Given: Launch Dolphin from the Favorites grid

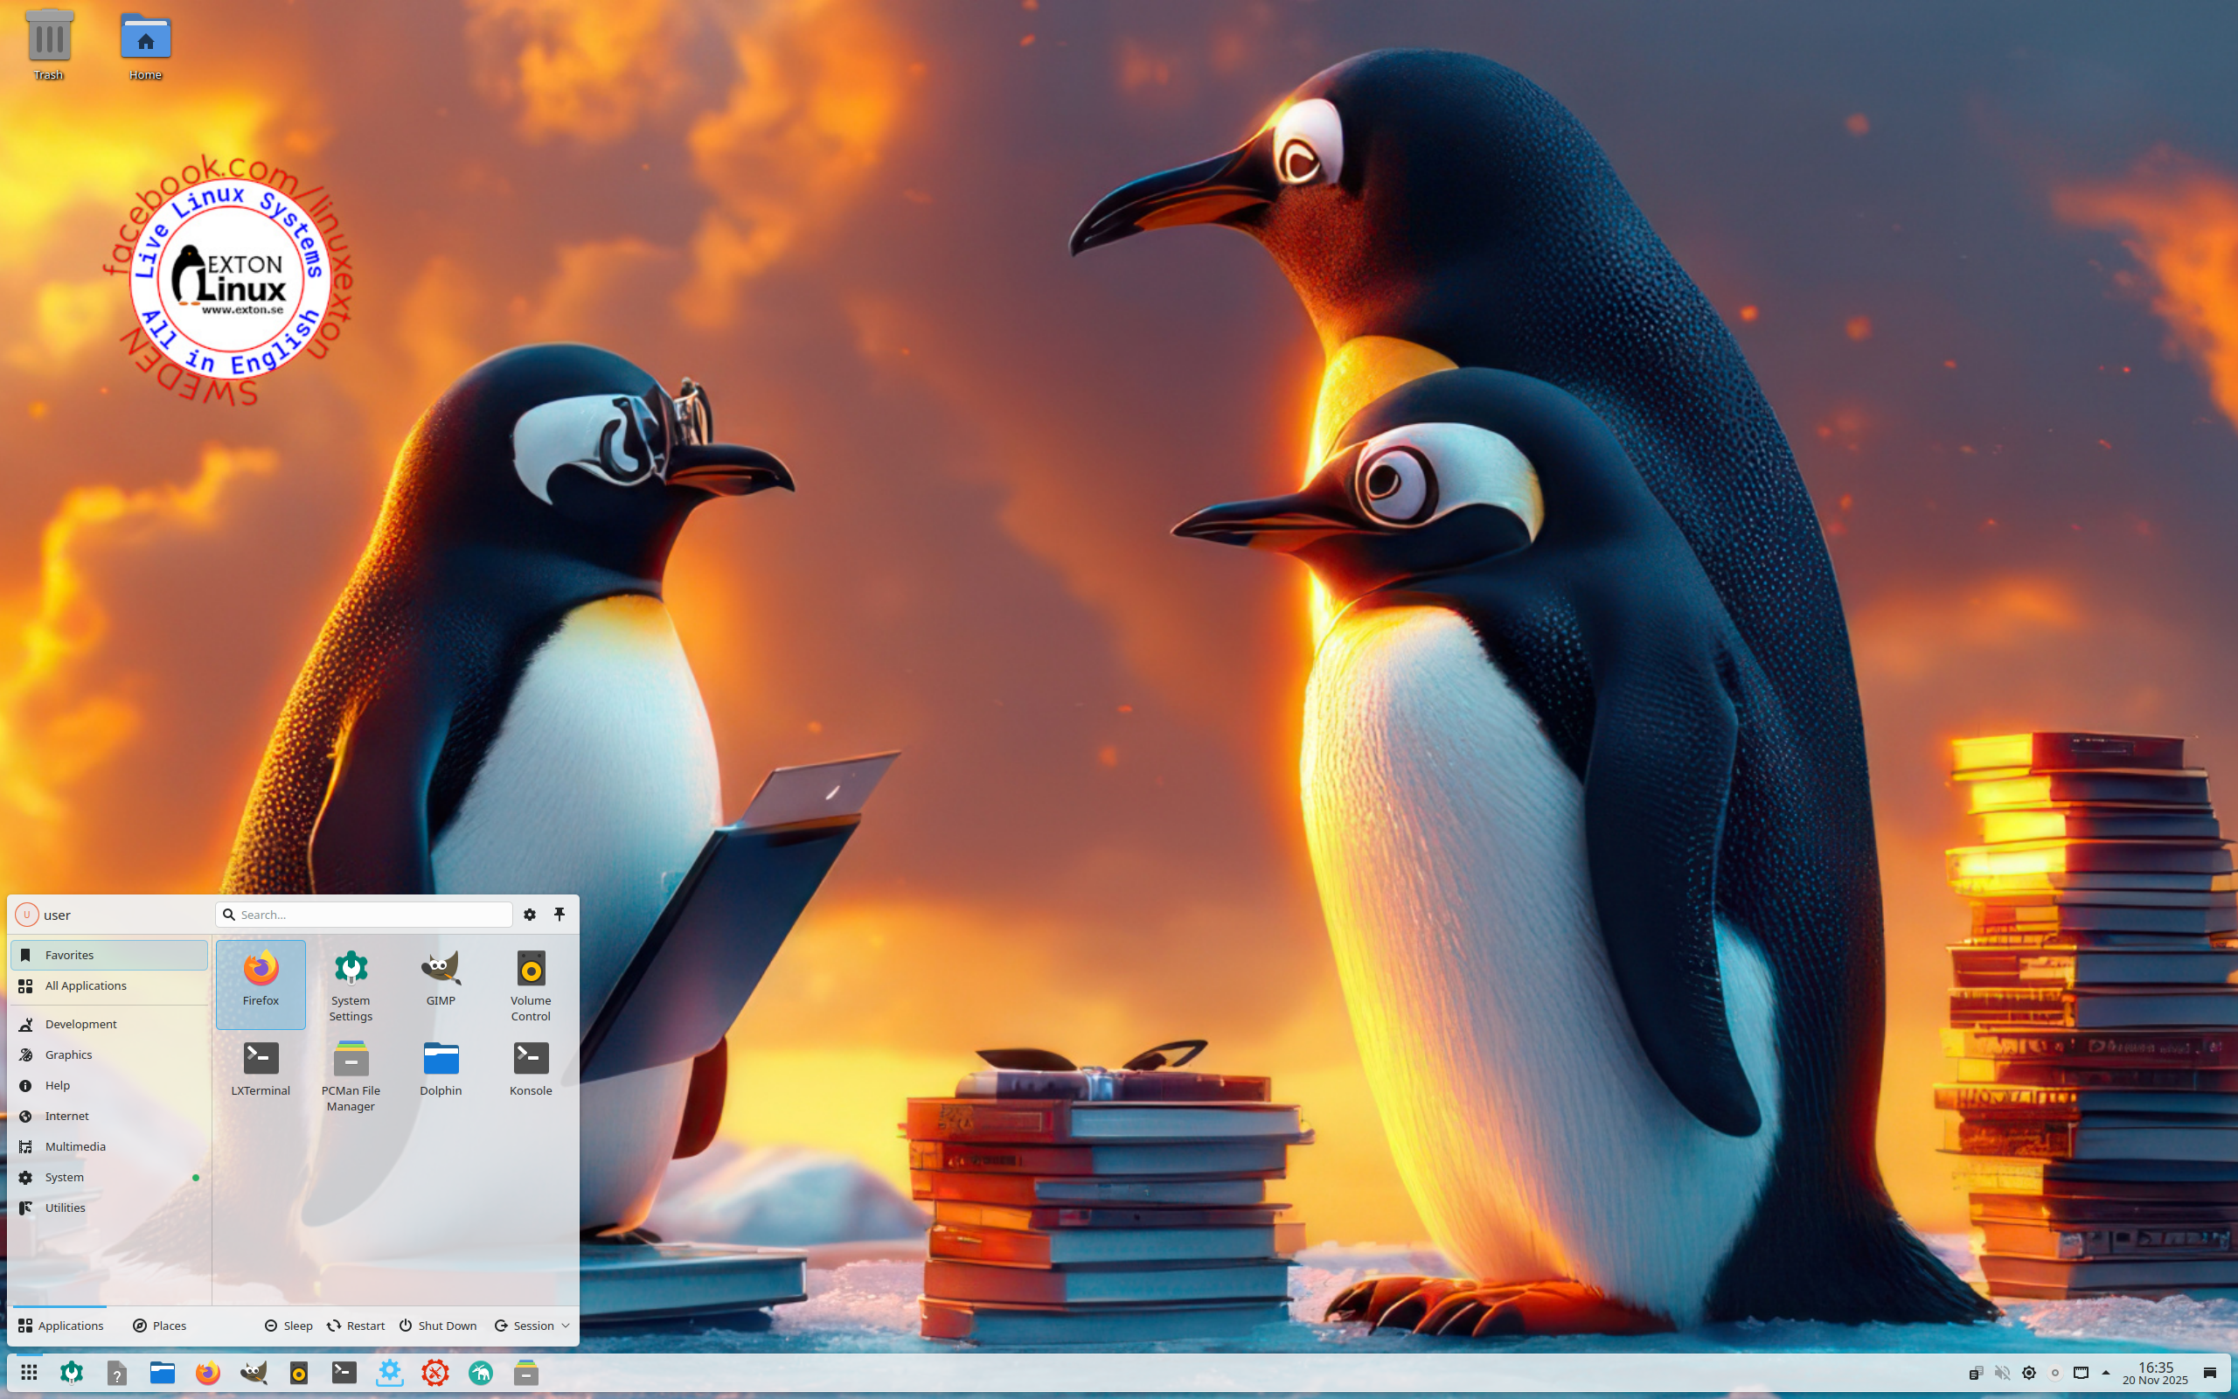Looking at the screenshot, I should click(441, 1075).
